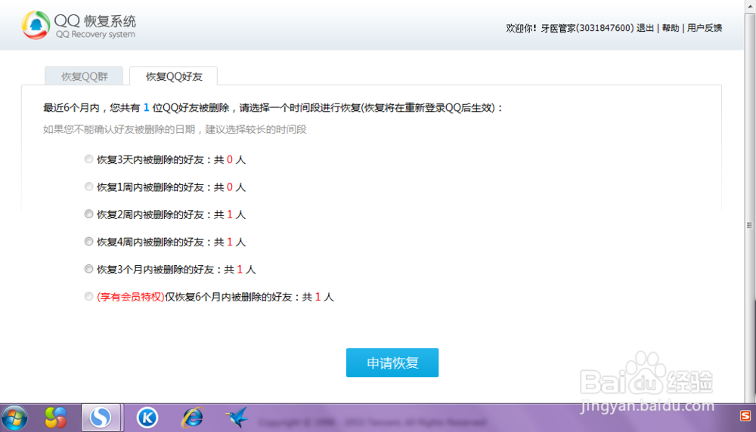Click the 享有会员特权 red label
The width and height of the screenshot is (756, 432).
(x=131, y=297)
